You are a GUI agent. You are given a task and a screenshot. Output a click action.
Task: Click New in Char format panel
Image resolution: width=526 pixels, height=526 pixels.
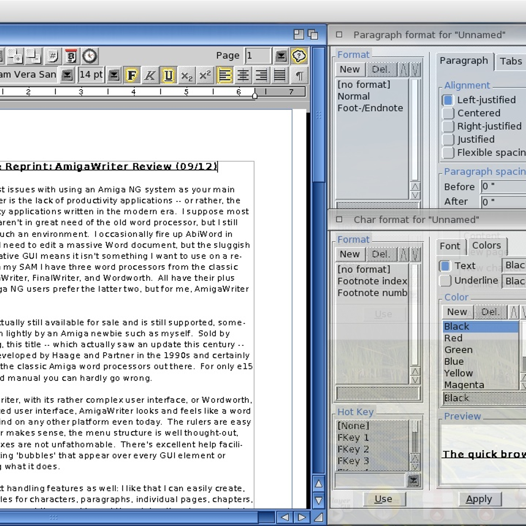pyautogui.click(x=350, y=254)
